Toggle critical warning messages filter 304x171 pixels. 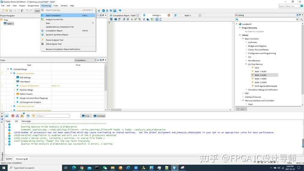(17, 116)
